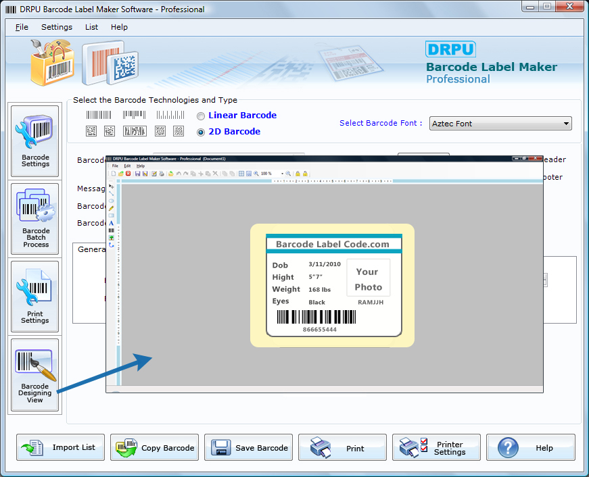589x477 pixels.
Task: Click the '866655444' barcode number text
Action: (320, 330)
